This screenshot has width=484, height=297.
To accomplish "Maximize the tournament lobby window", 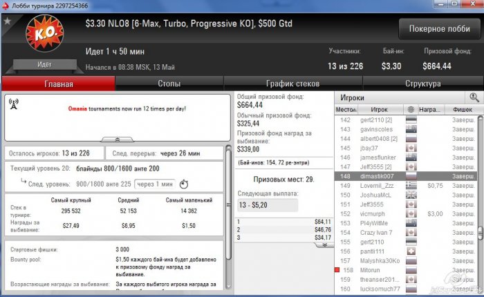I will (454, 4).
